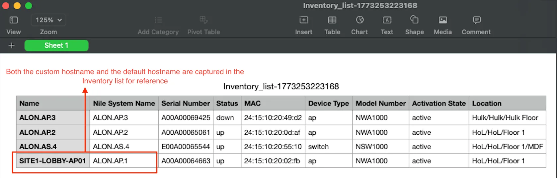Add a Comment from toolbar
The width and height of the screenshot is (557, 178).
click(477, 20)
